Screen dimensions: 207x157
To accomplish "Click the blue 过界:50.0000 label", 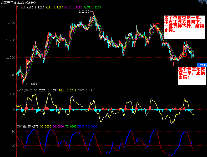I will click(x=87, y=126).
